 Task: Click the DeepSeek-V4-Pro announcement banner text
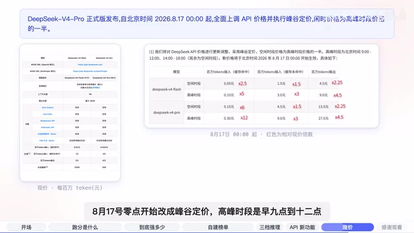(x=206, y=23)
